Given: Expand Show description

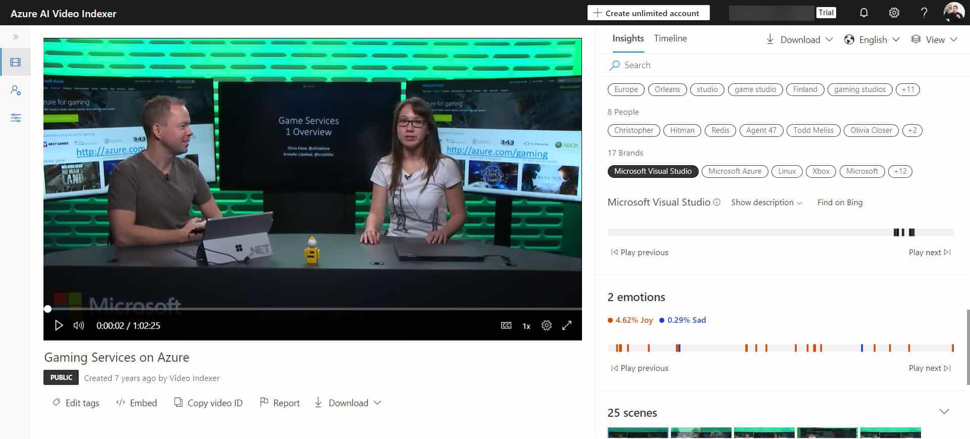Looking at the screenshot, I should (x=766, y=203).
